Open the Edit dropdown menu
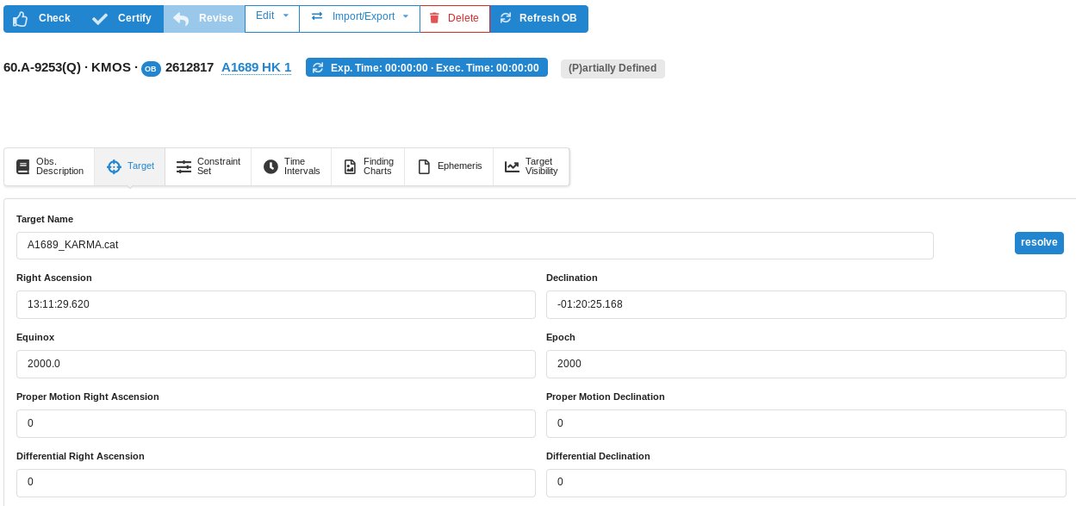This screenshot has width=1076, height=506. [x=271, y=16]
